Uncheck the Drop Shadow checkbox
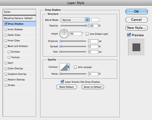The image size is (152, 120). (6, 24)
